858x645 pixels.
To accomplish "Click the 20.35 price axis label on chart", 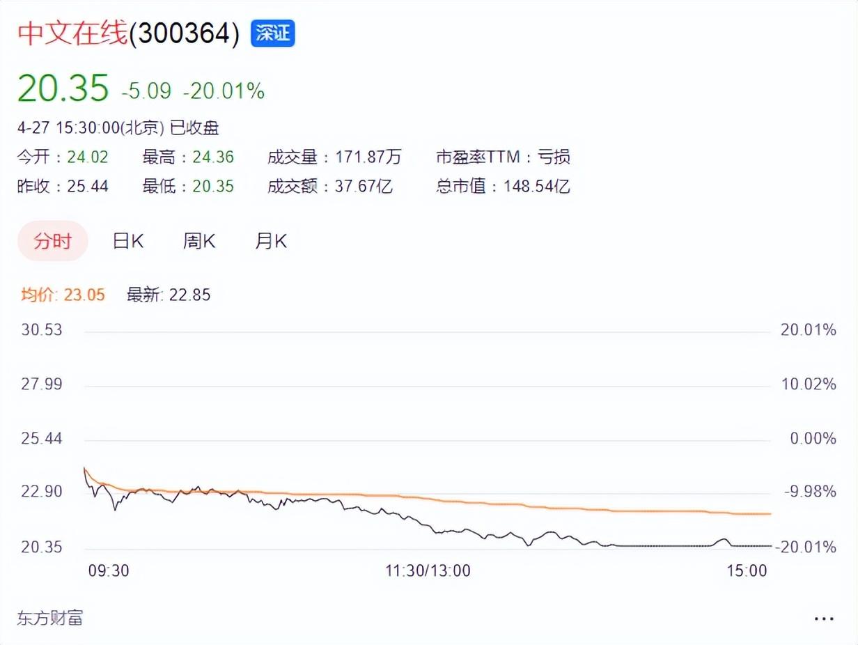I will (x=42, y=547).
